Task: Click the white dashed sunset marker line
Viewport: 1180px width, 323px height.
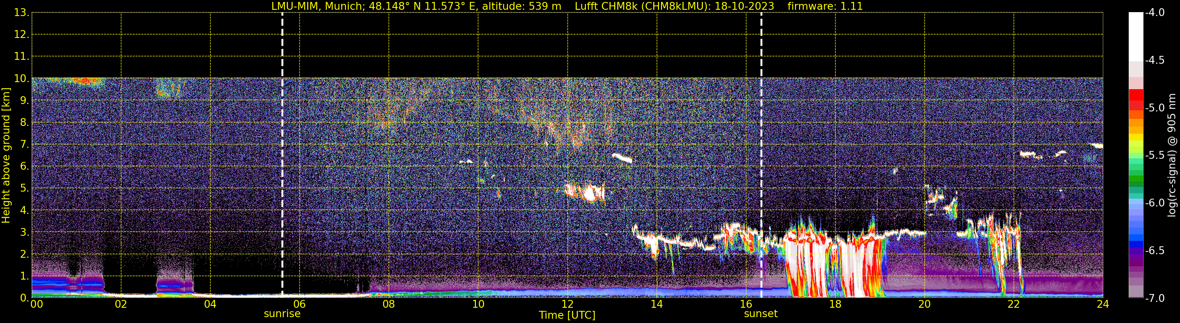Action: (x=761, y=154)
